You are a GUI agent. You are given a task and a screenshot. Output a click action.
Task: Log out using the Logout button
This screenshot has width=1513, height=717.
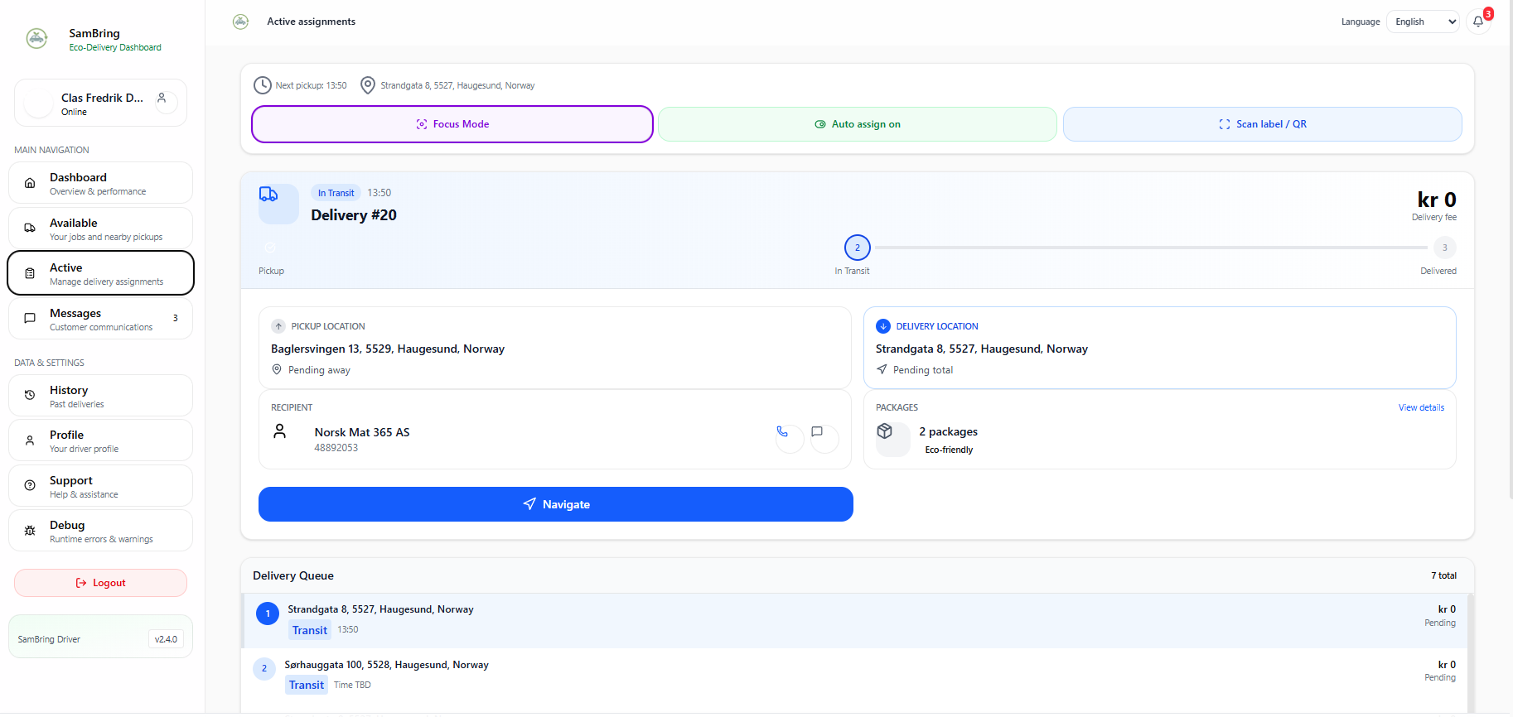pos(100,583)
